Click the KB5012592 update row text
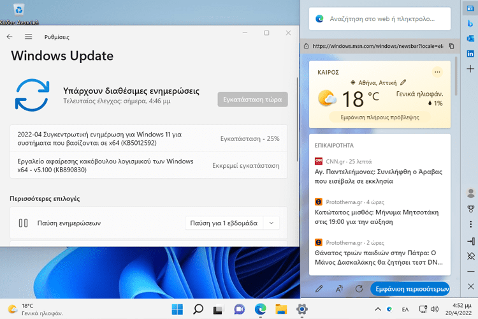 (x=99, y=138)
